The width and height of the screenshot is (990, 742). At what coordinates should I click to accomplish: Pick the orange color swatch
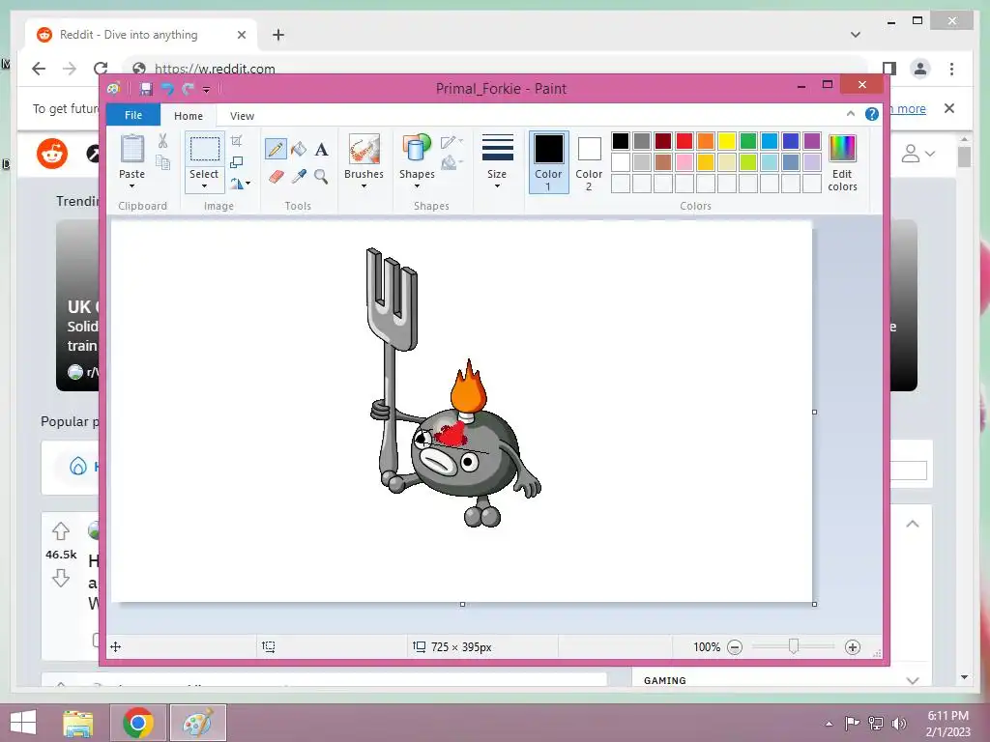point(706,141)
